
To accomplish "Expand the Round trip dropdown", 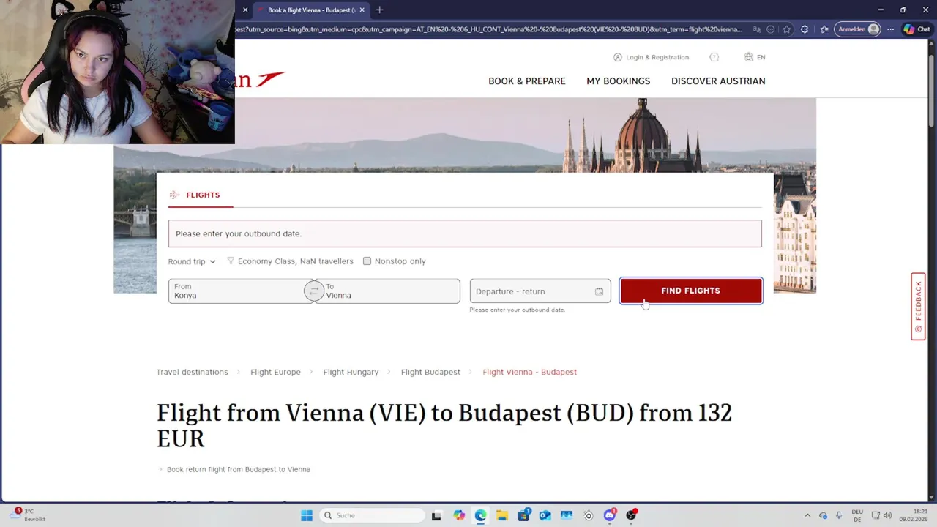I will [192, 261].
